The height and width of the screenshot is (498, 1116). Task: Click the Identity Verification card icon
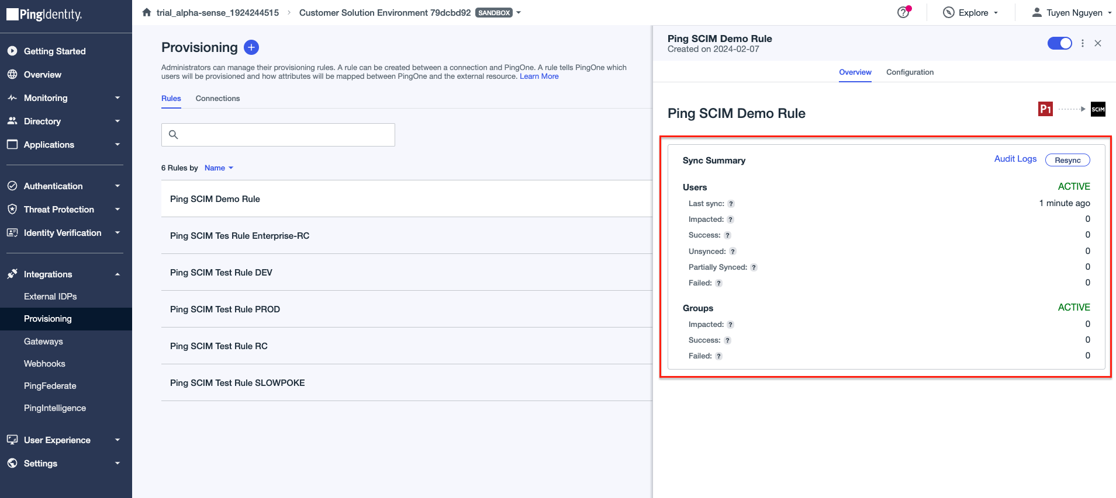click(12, 232)
